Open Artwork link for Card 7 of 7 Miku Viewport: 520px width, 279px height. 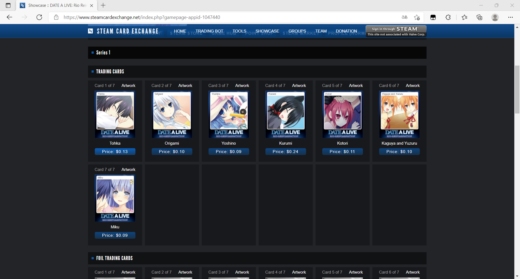pos(128,170)
